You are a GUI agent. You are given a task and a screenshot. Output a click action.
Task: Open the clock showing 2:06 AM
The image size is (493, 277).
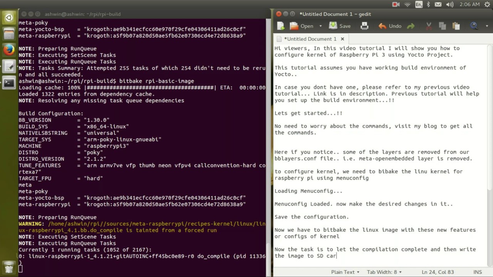pyautogui.click(x=470, y=5)
